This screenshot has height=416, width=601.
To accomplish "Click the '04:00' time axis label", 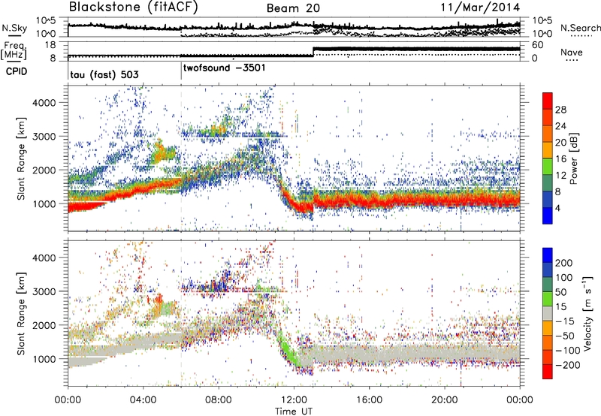I will point(143,400).
